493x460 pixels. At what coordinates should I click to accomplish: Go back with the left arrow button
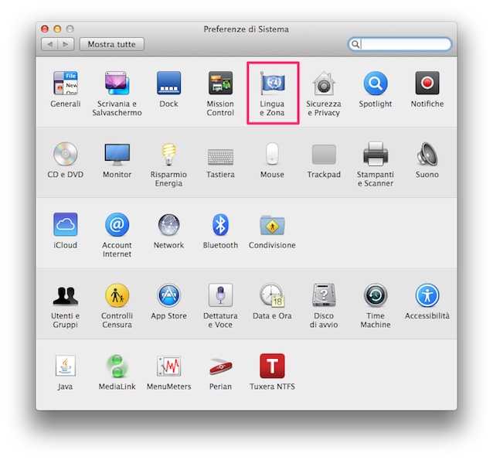point(50,45)
